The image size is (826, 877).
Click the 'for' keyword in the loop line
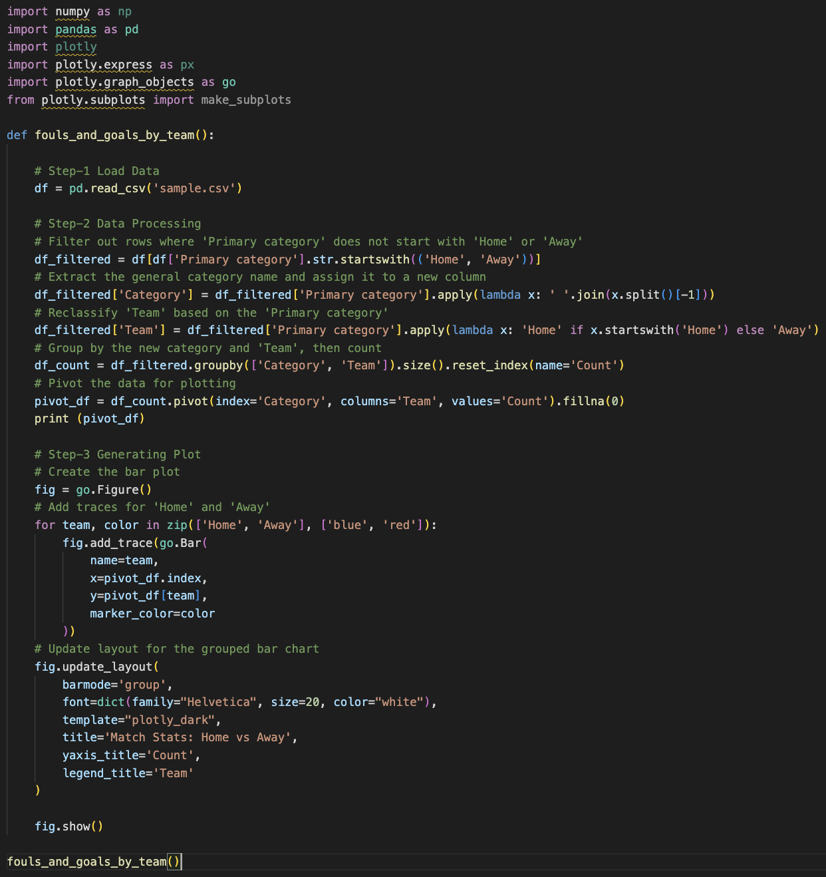point(45,525)
